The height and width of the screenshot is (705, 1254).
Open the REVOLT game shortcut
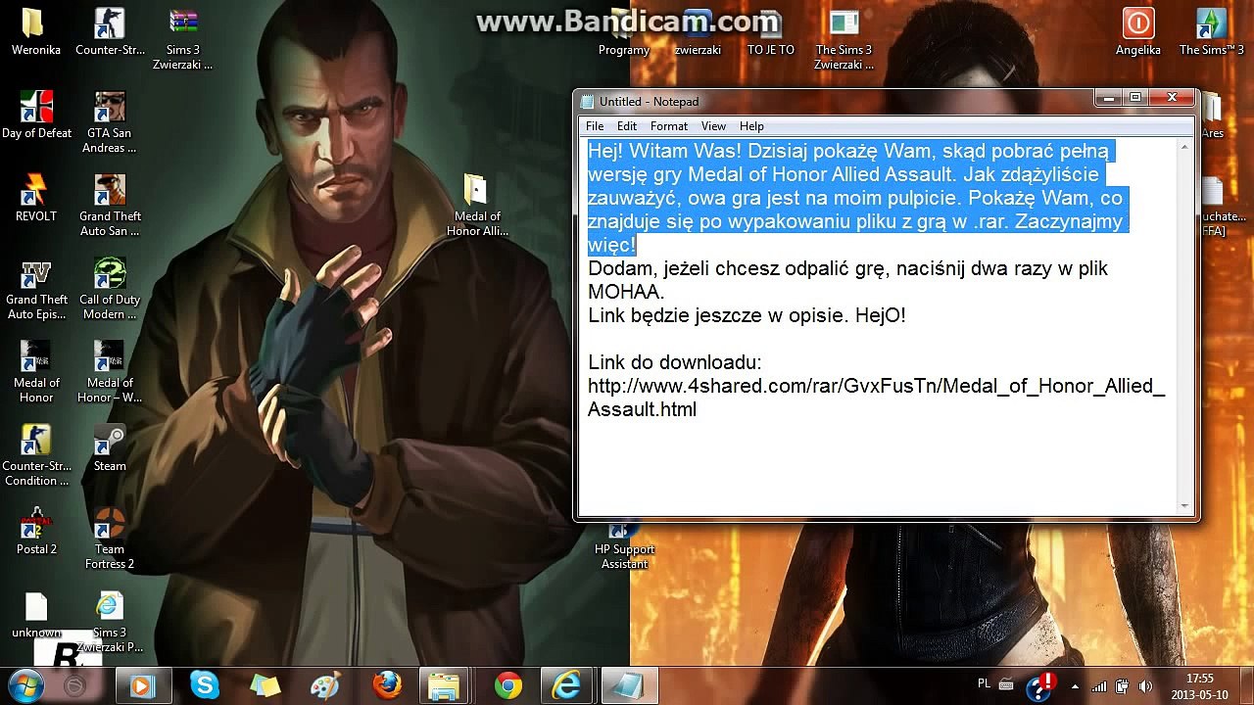36,198
